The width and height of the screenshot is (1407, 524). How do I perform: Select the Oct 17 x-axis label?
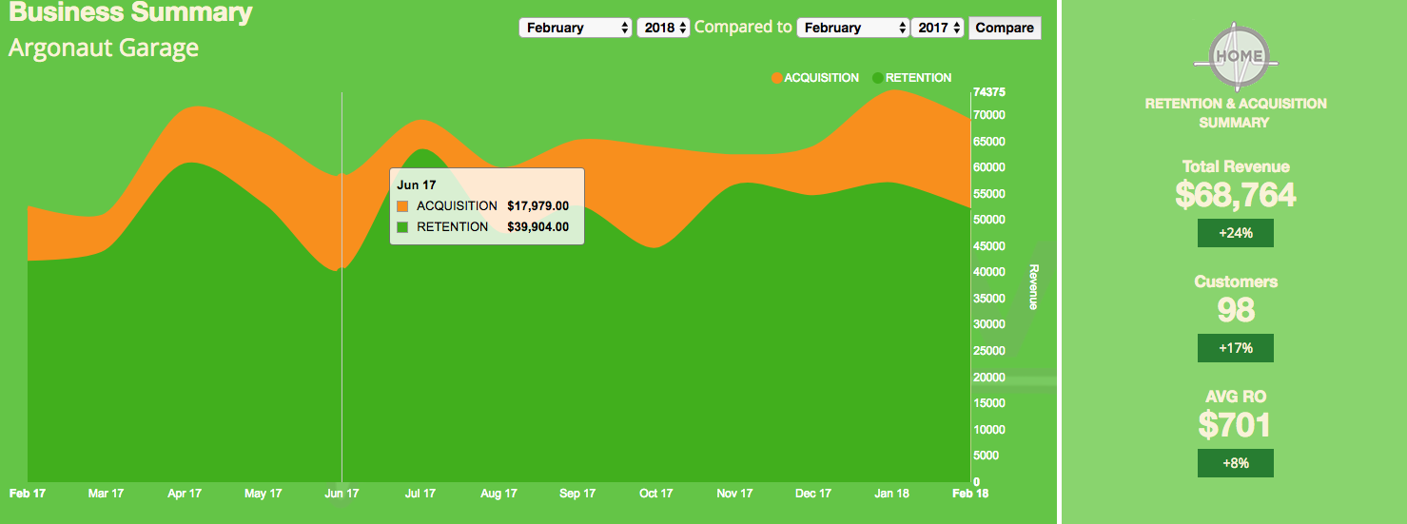click(x=656, y=494)
